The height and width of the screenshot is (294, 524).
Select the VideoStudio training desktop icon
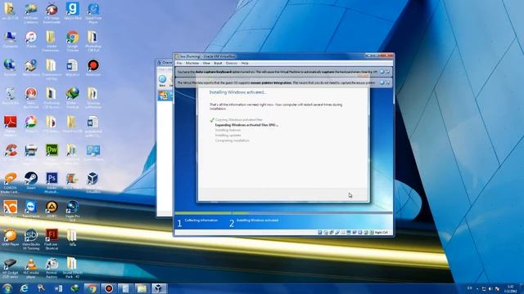click(31, 239)
